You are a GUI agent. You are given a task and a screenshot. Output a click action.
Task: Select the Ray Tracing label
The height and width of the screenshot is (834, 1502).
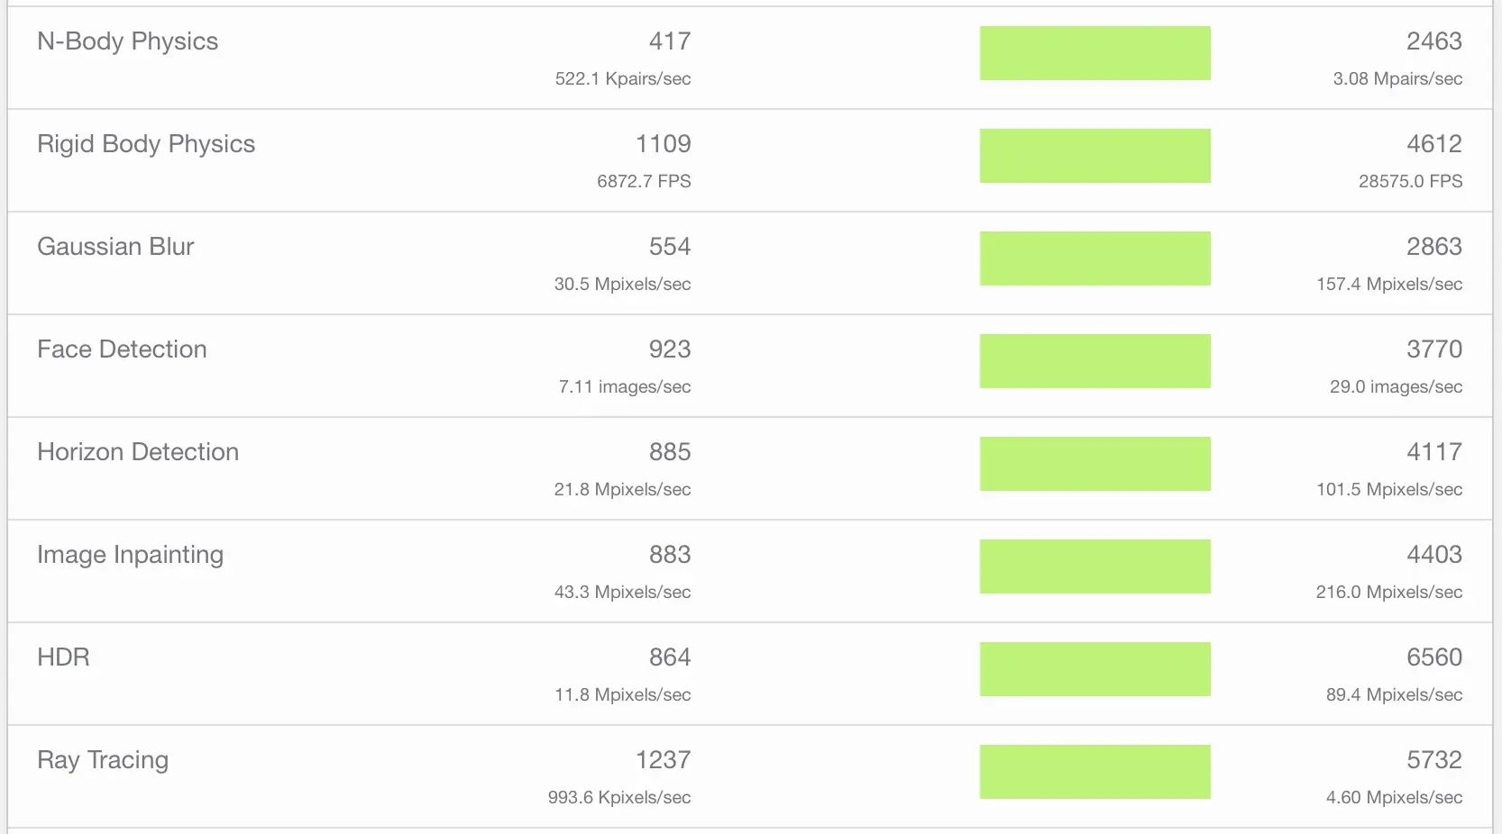tap(103, 760)
